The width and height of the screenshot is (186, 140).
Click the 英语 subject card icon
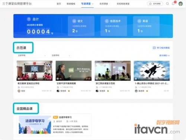(139, 21)
